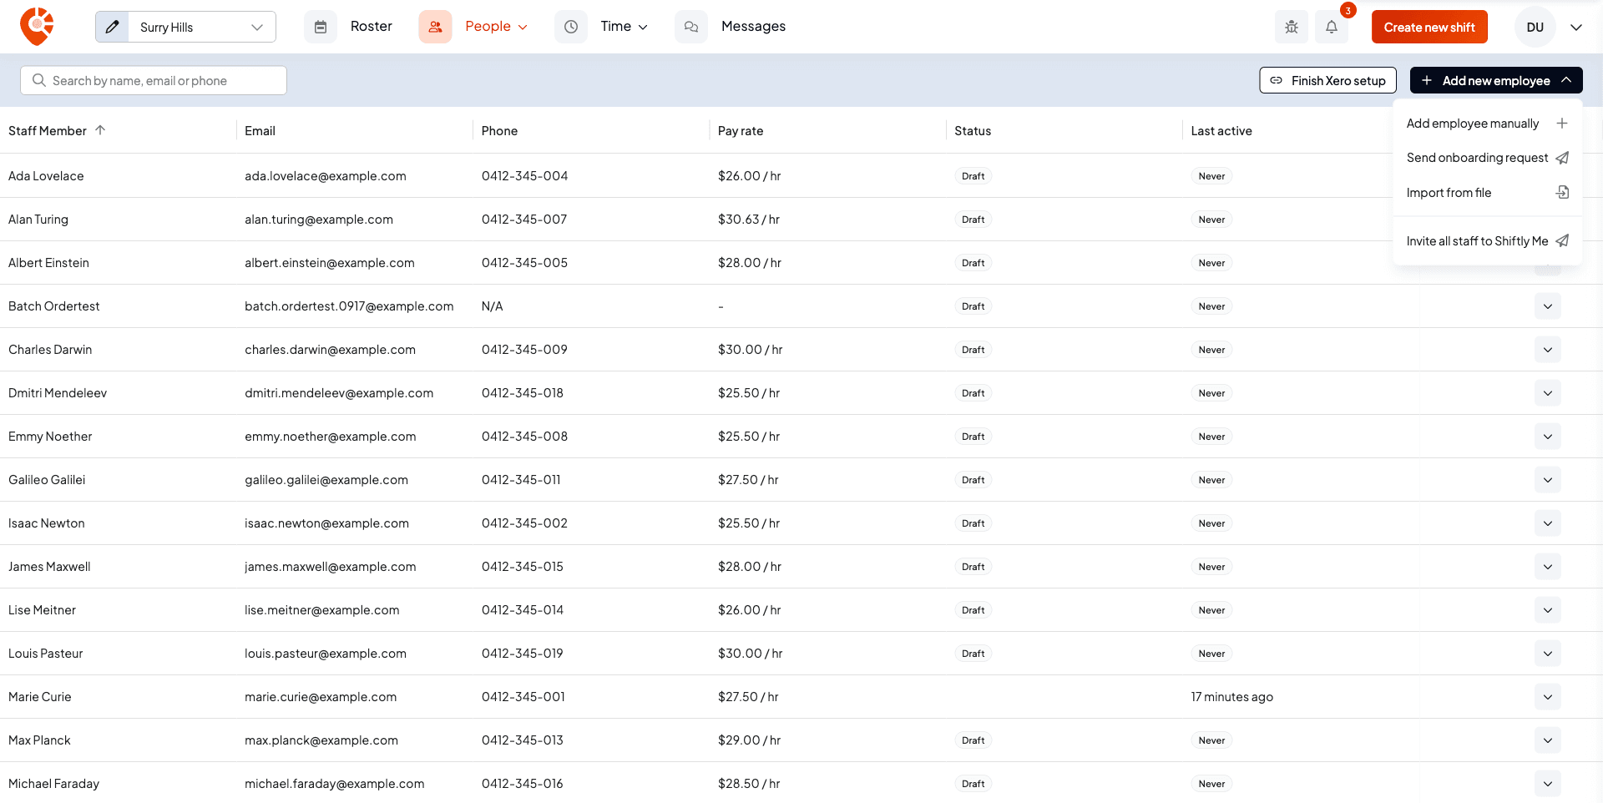
Task: Click the link icon in Finish Xero setup
Action: click(1277, 80)
